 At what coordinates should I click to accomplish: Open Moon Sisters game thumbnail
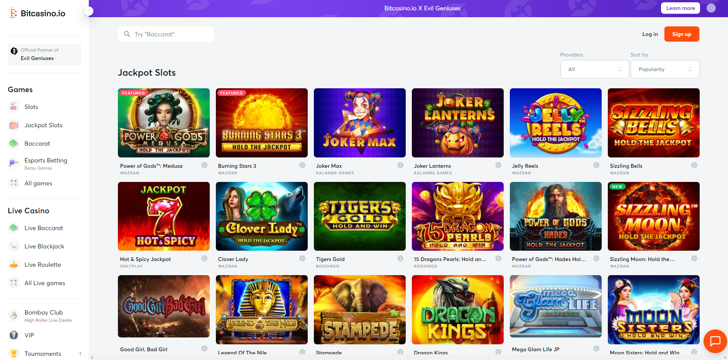654,310
